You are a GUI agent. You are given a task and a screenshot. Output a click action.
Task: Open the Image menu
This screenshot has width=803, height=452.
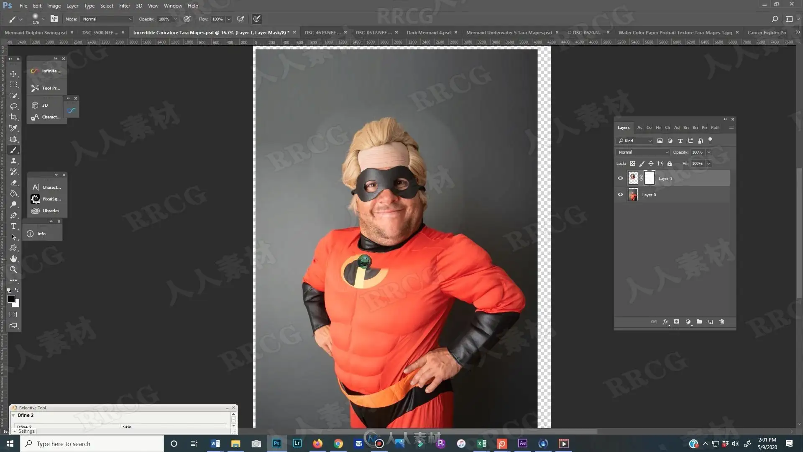(54, 6)
